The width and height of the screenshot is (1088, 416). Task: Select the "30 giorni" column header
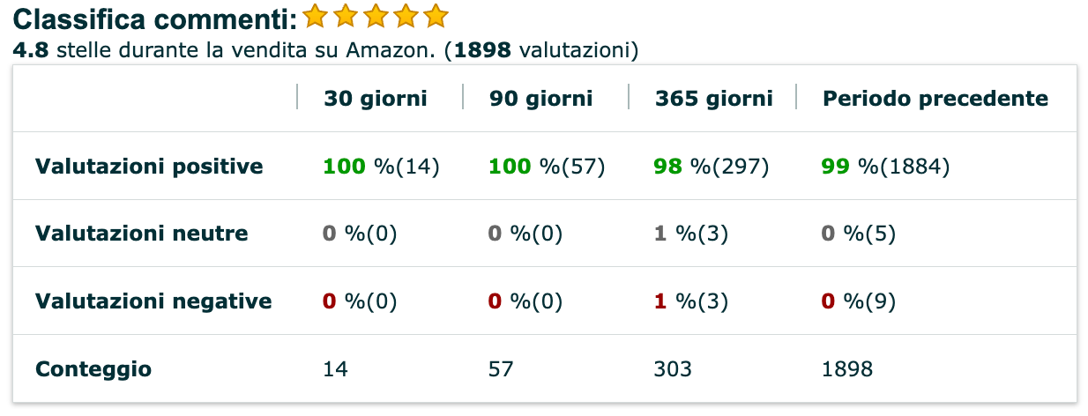[x=376, y=98]
